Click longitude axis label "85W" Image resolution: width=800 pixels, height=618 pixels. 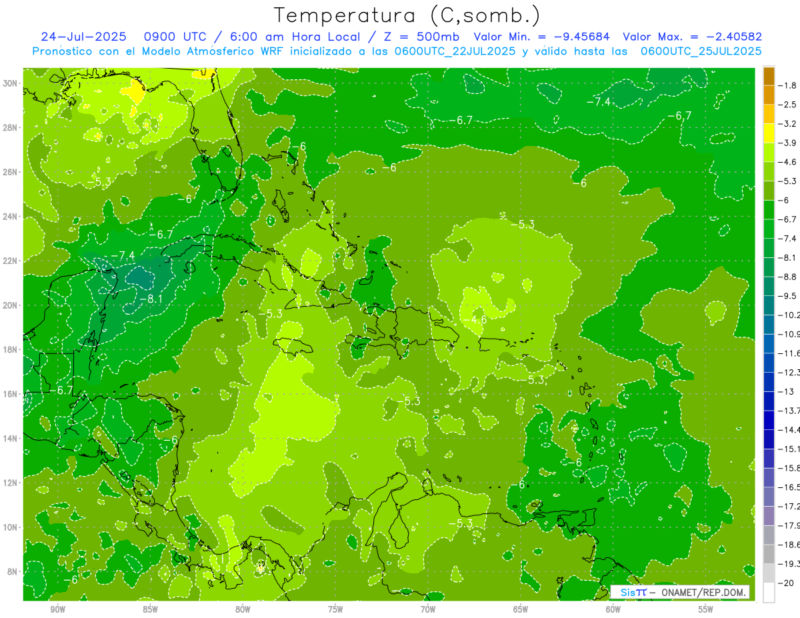[151, 609]
